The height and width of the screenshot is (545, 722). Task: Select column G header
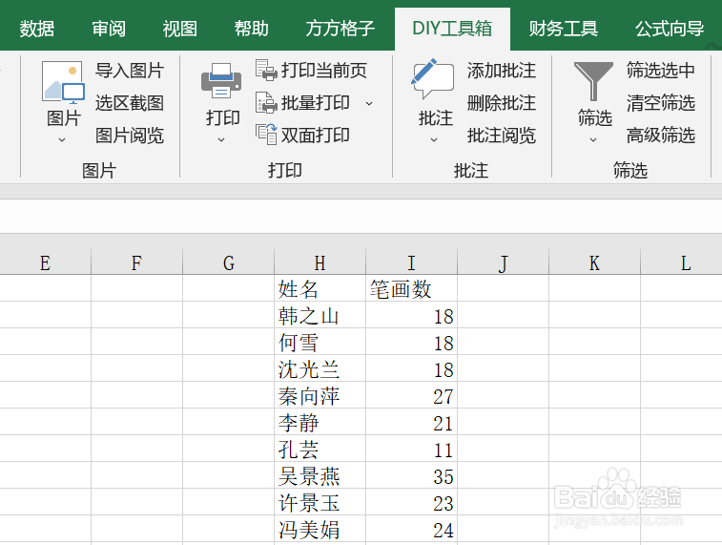tap(228, 262)
